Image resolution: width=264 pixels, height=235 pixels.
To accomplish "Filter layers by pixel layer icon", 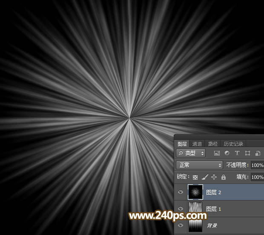I will (x=217, y=153).
